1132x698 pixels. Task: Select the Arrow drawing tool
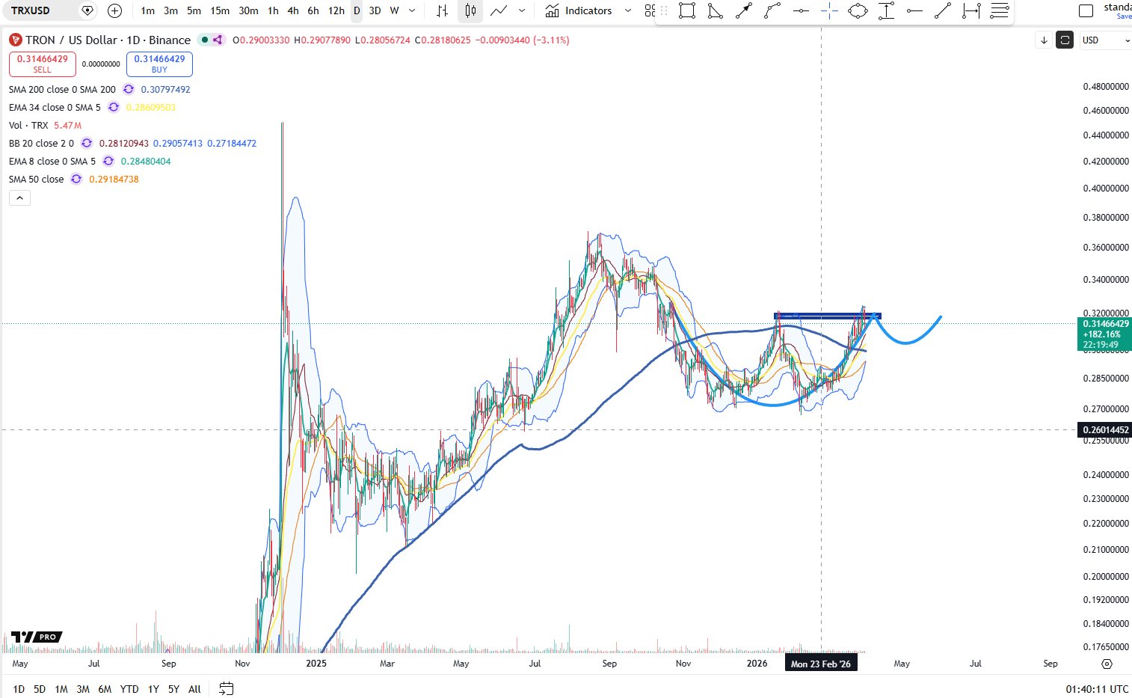(x=744, y=10)
